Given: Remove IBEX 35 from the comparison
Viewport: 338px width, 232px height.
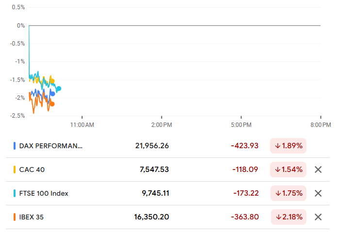Looking at the screenshot, I should click(x=318, y=217).
